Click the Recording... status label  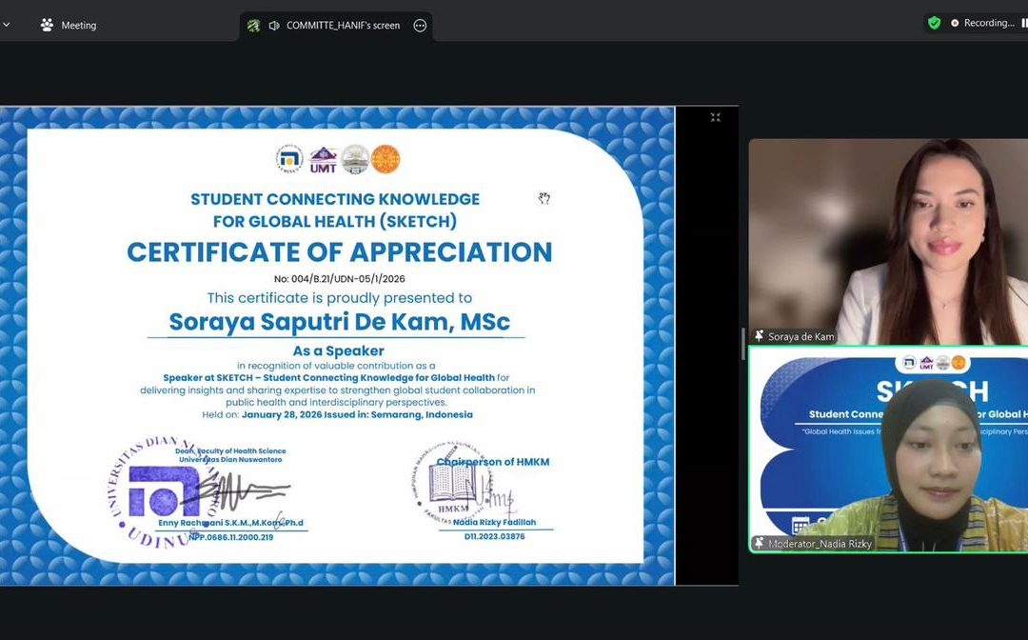click(989, 23)
